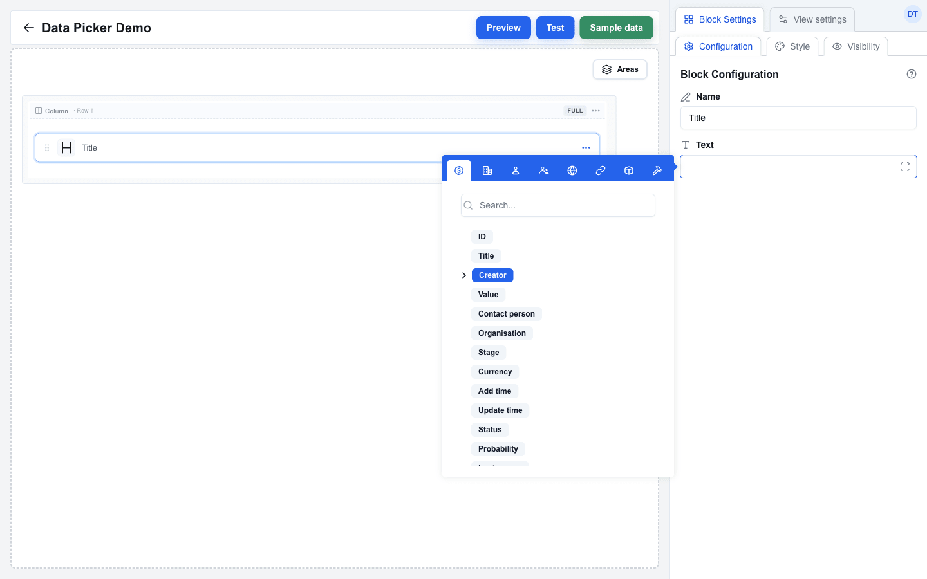Click into the Name input containing Title
Viewport: 927px width, 579px height.
798,118
